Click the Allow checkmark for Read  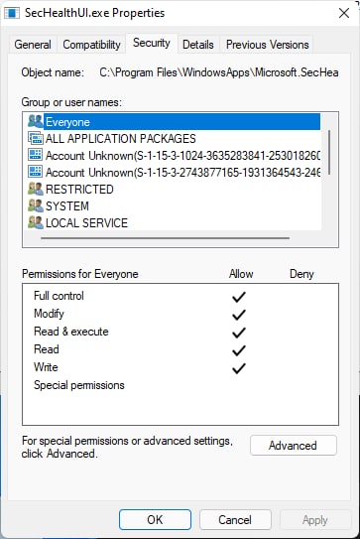pos(239,350)
